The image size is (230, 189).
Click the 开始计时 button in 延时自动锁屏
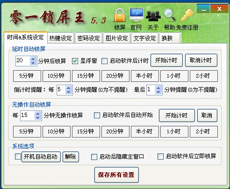tap(166, 60)
